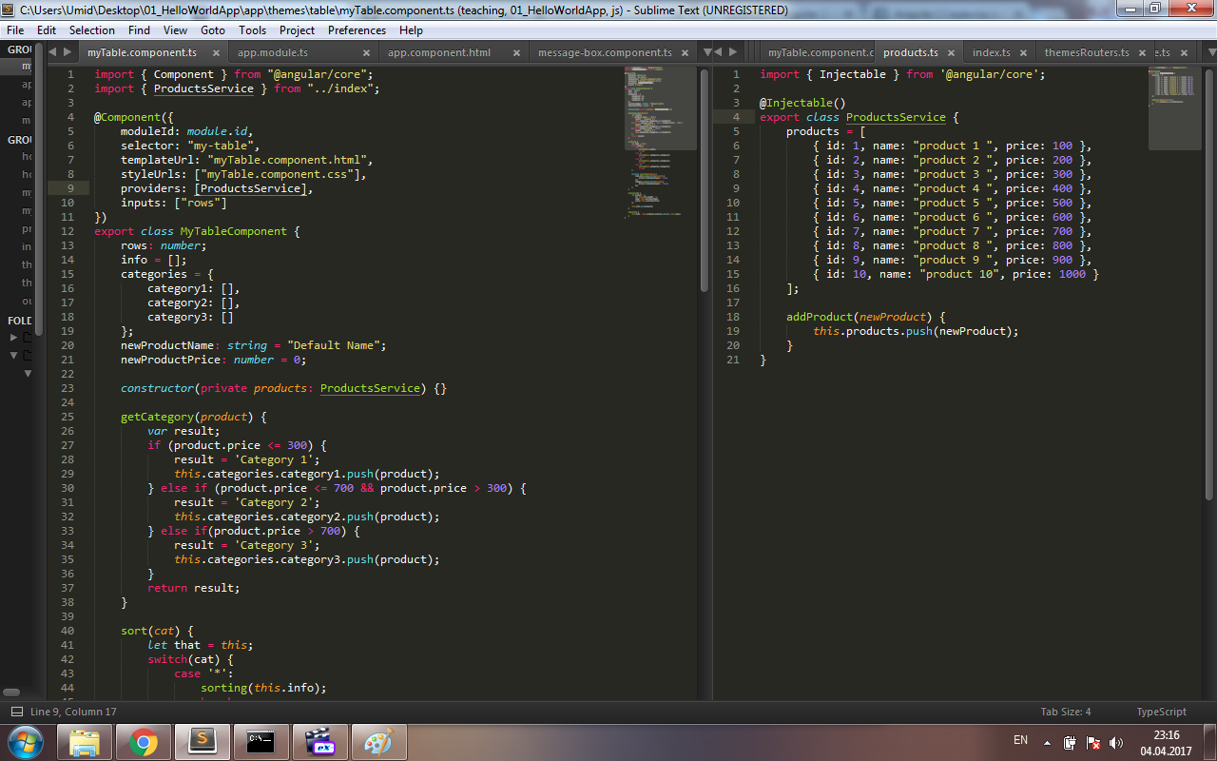Open the Edit menu
Viewport: 1217px width, 761px height.
[47, 30]
